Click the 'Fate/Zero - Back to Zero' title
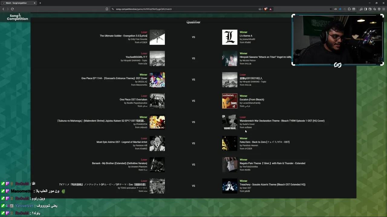The image size is (387, 217). (265, 142)
